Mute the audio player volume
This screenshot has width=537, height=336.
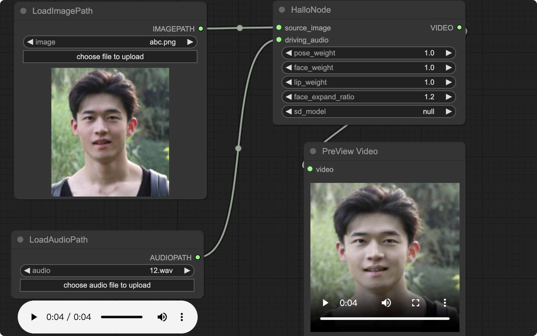point(162,317)
